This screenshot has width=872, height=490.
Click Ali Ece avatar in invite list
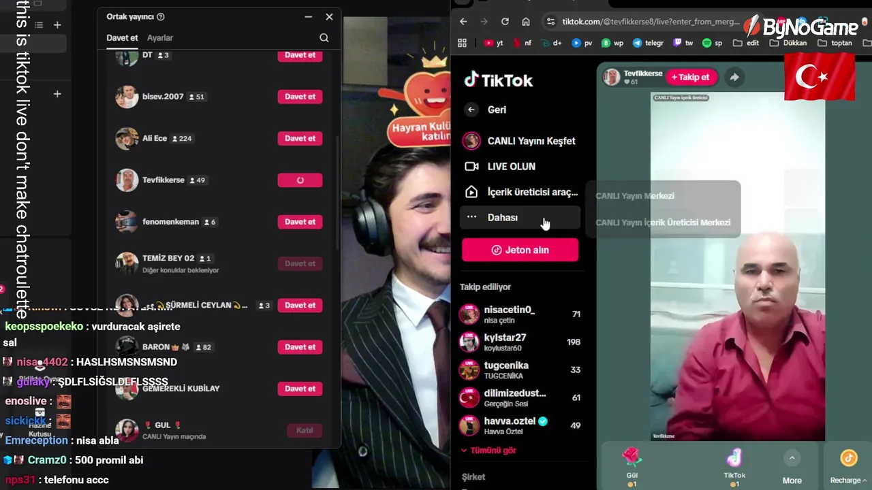pos(127,138)
